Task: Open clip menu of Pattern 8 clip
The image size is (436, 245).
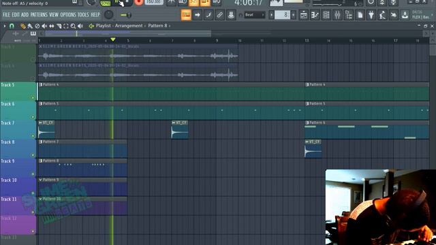Action: pyautogui.click(x=41, y=161)
